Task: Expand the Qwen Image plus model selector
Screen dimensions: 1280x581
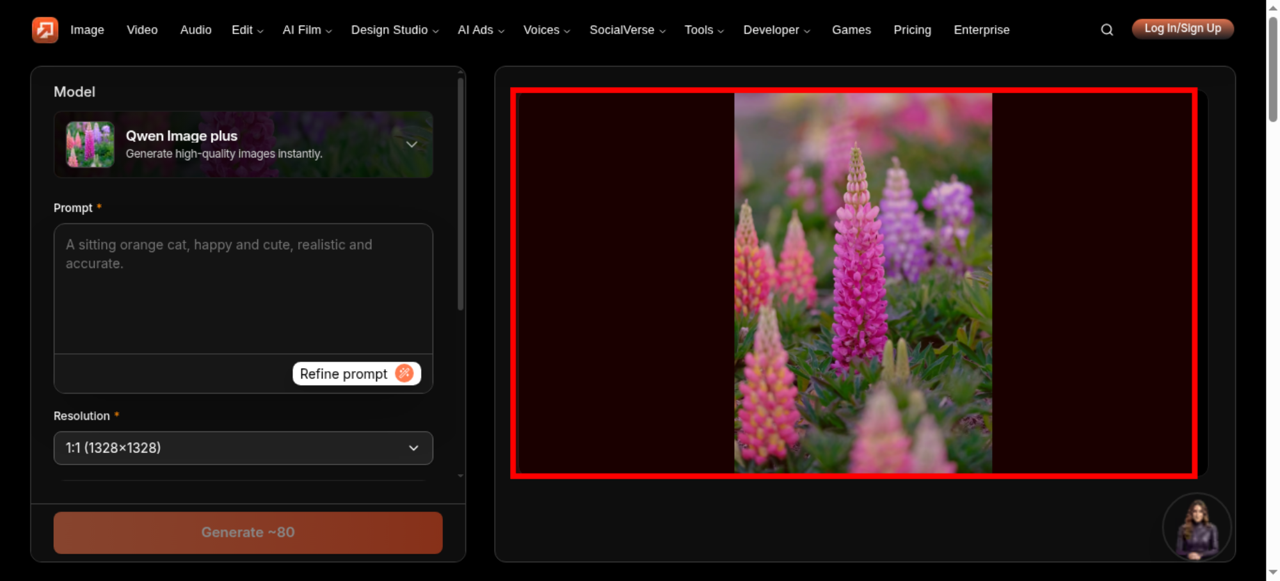Action: coord(243,145)
